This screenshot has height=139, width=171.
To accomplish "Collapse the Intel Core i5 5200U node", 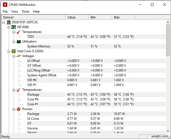I will [9, 51].
